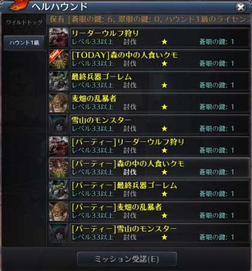Image resolution: width=252 pixels, height=271 pixels.
Task: Click the 麦畑の乱暴者 ogre face icon
Action: [x=59, y=103]
